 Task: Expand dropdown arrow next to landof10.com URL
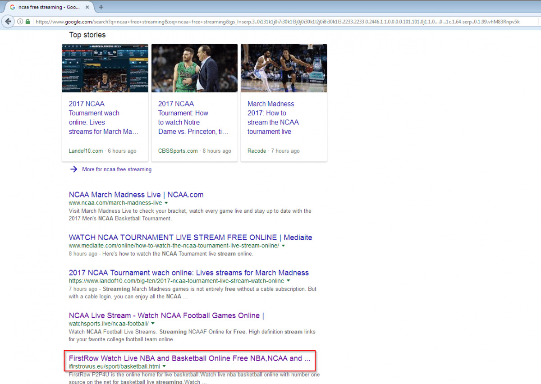[289, 281]
